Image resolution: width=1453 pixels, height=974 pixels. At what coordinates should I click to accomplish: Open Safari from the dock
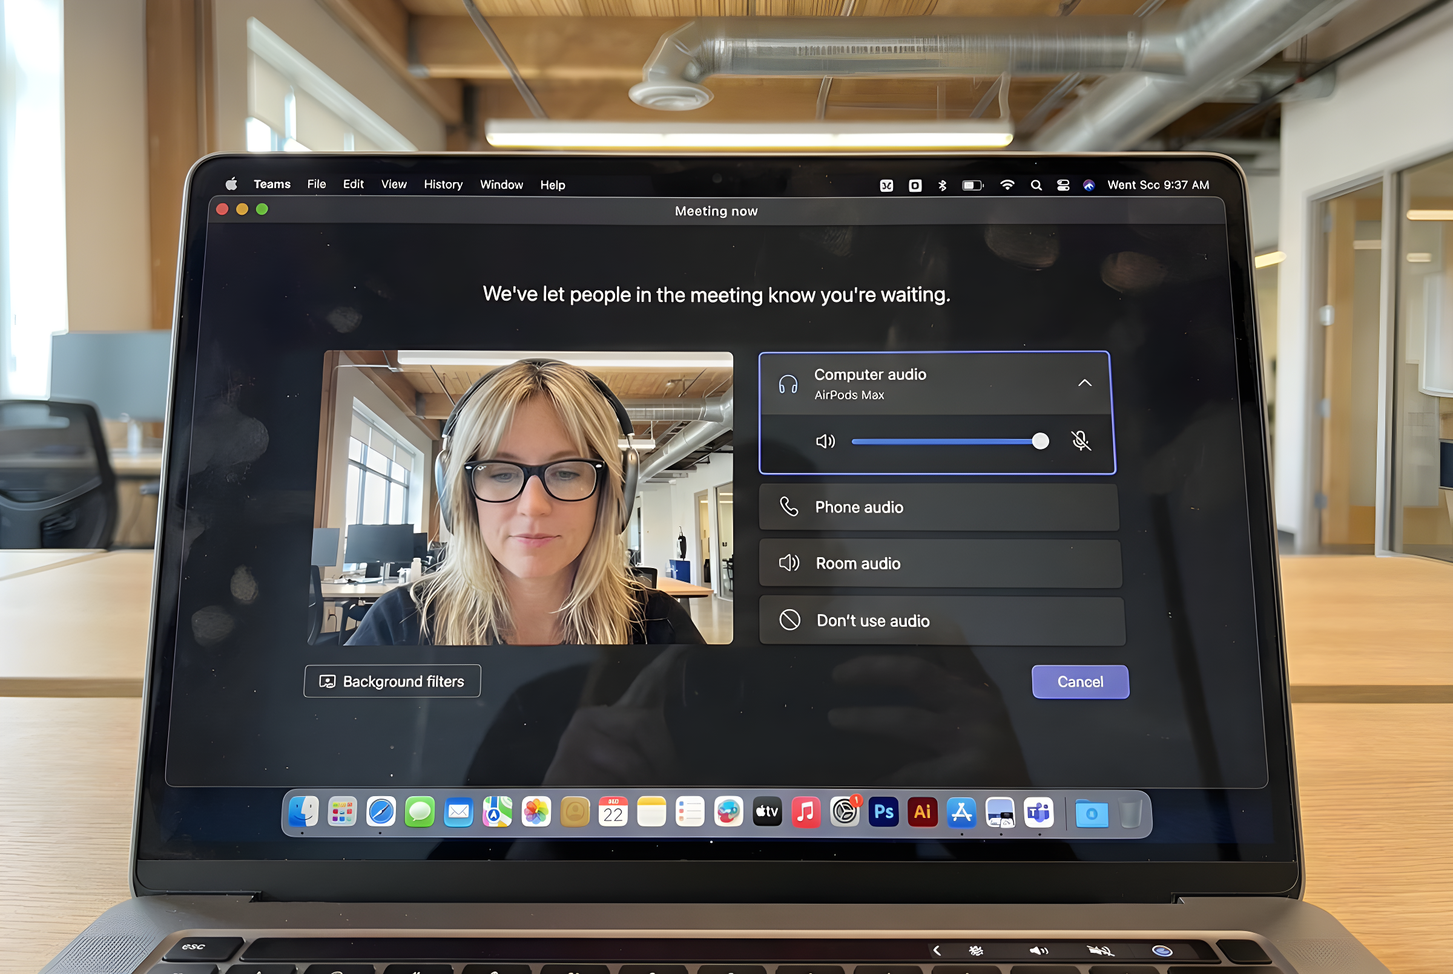(380, 812)
